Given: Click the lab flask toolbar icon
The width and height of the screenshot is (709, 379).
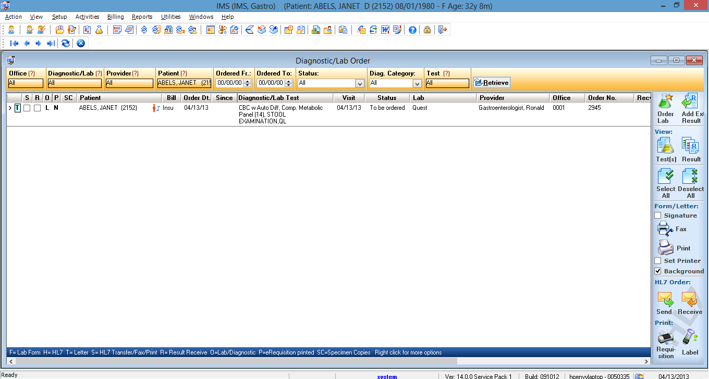Looking at the screenshot, I should point(99,30).
